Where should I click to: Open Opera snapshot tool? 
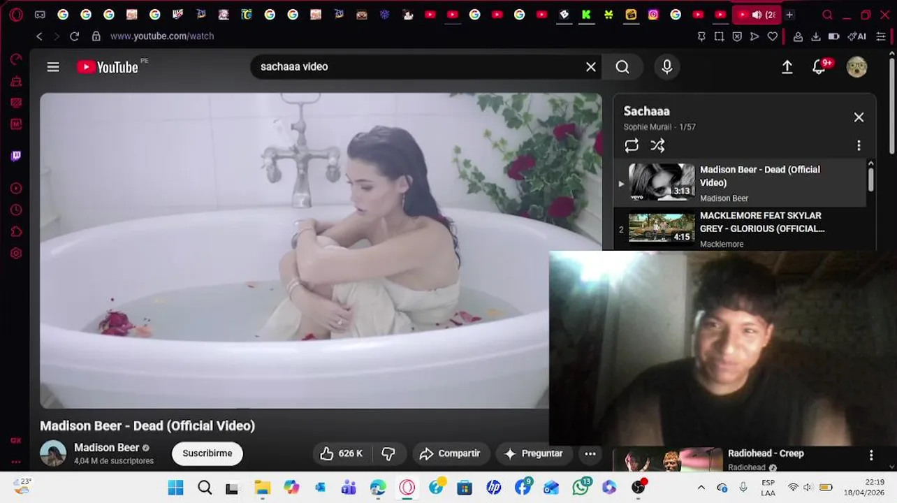[719, 36]
